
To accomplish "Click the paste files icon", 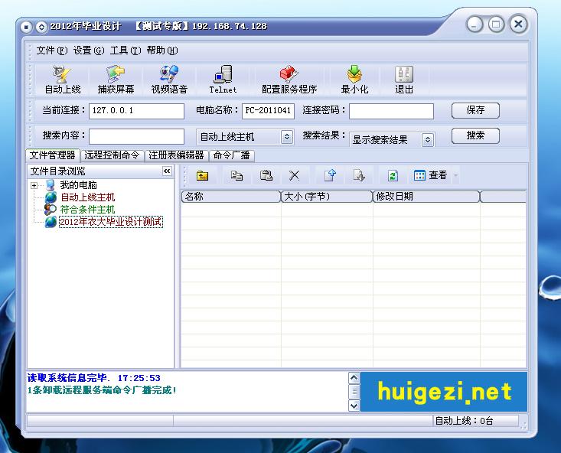I will click(x=266, y=175).
